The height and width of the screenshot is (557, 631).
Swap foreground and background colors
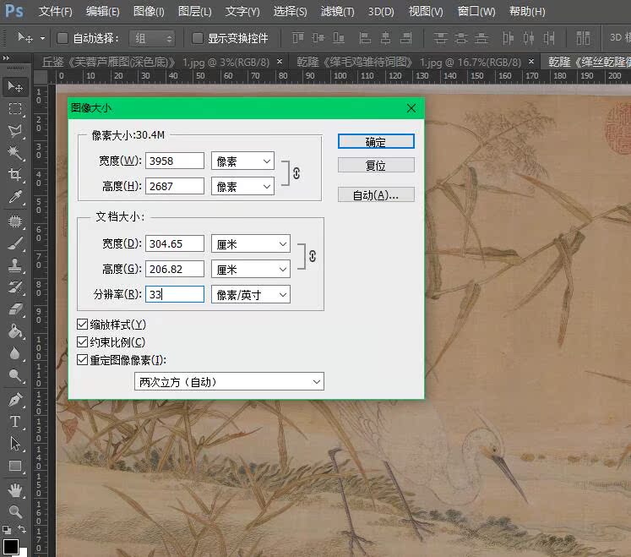coord(22,529)
